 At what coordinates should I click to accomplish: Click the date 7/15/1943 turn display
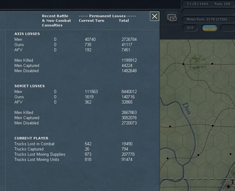tap(209, 4)
